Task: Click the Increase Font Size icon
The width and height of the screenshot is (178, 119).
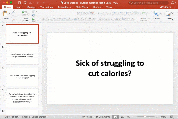Action: point(80,13)
